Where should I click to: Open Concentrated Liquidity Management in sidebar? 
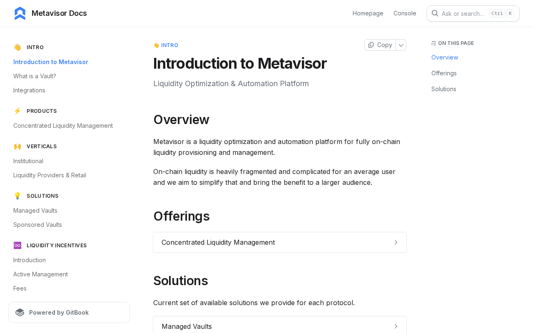click(x=63, y=126)
